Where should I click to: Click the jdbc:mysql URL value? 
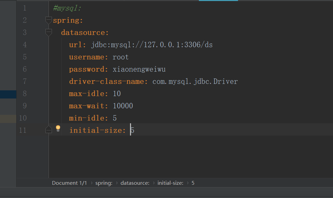152,45
